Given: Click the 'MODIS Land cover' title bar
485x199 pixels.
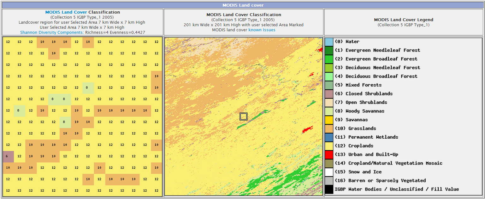Looking at the screenshot, I should click(243, 5).
